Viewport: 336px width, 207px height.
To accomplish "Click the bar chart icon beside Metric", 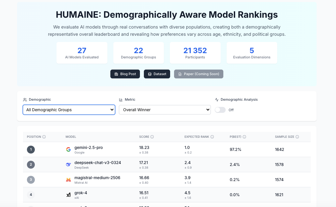I will [121, 100].
